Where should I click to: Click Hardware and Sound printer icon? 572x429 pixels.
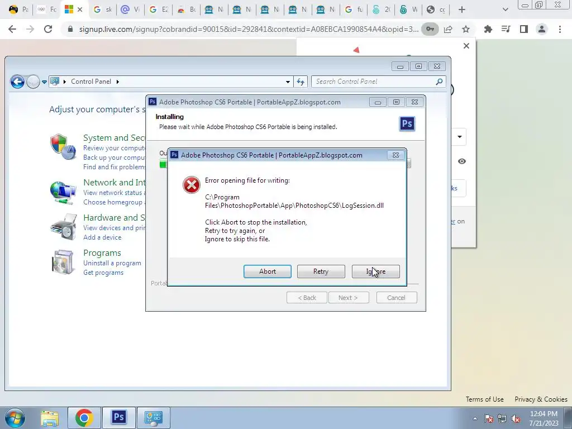(64, 227)
